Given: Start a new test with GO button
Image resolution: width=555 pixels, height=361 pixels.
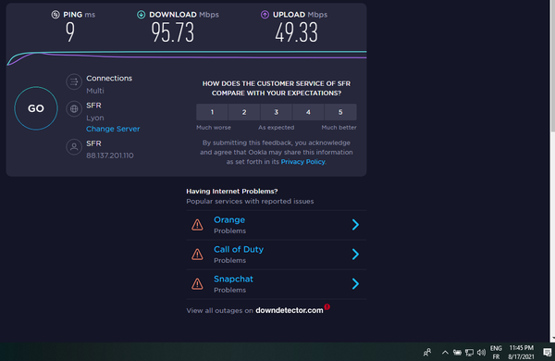Looking at the screenshot, I should (36, 108).
